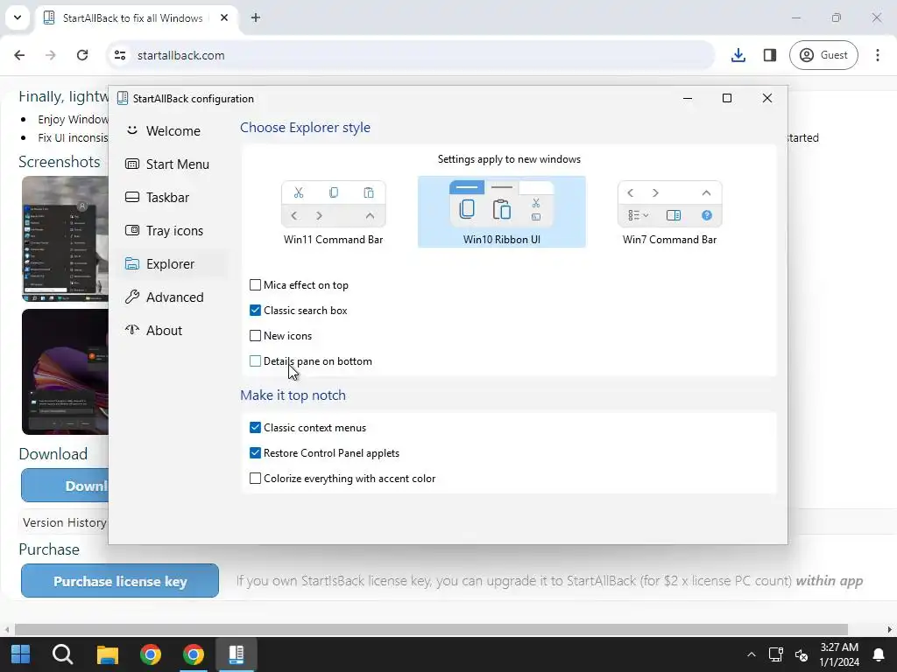Open taskbar Search
The height and width of the screenshot is (672, 897).
click(x=63, y=654)
